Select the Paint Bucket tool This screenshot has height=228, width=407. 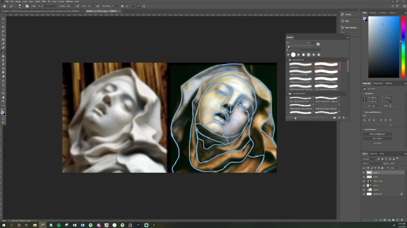tap(3, 69)
